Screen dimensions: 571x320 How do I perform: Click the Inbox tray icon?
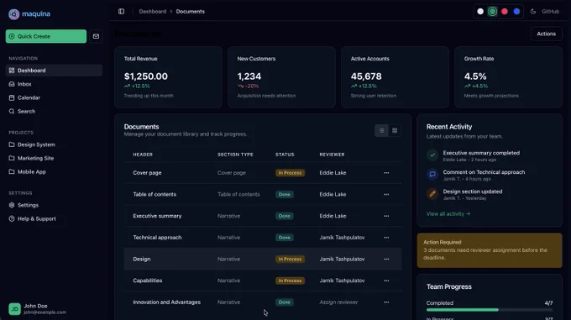(x=12, y=84)
